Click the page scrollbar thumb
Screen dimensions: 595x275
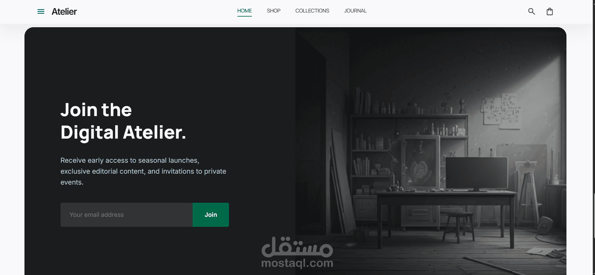tap(594, 216)
